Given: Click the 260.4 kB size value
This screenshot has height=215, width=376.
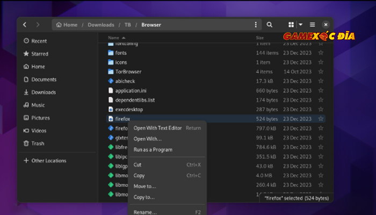Looking at the screenshot, I should 266,185.
